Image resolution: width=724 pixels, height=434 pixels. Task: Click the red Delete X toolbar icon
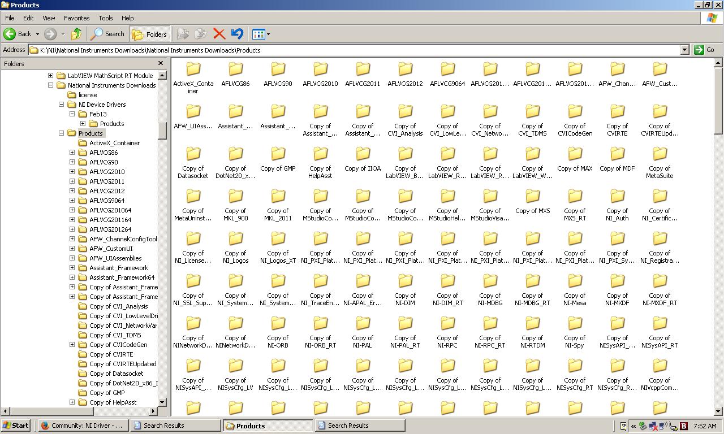click(219, 34)
